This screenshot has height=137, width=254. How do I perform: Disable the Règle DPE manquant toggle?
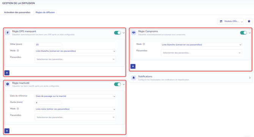click(118, 33)
